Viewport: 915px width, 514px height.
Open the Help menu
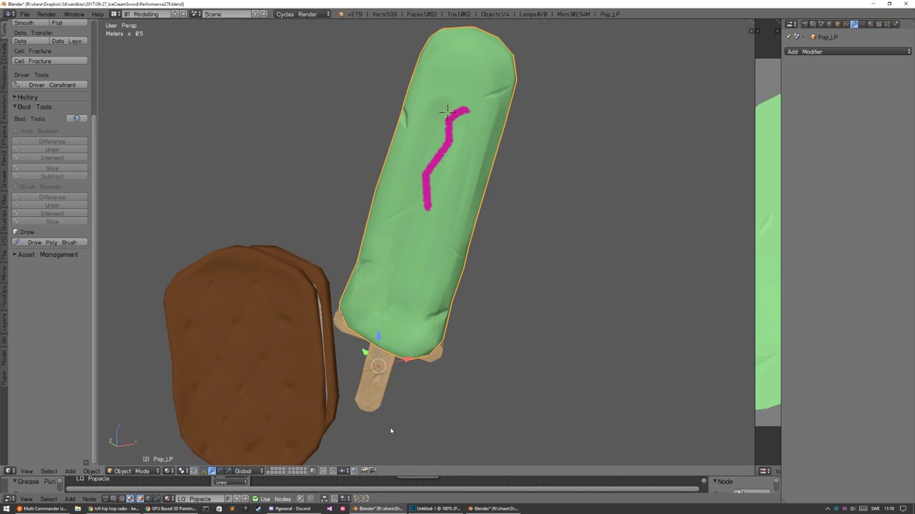coord(98,14)
